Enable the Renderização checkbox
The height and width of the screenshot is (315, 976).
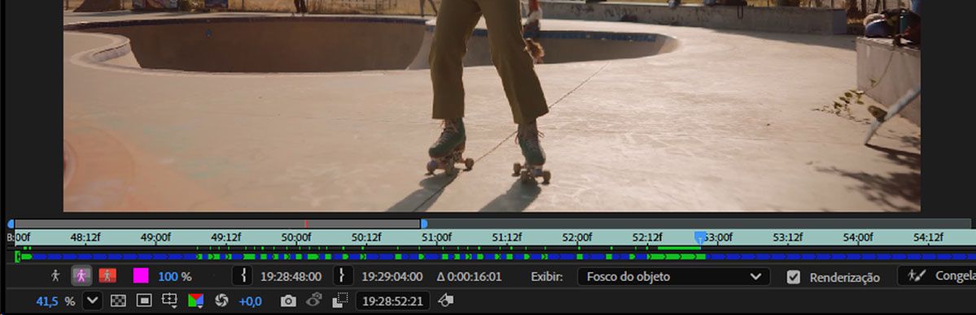[793, 277]
